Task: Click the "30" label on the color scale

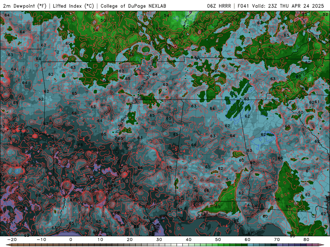Action: (x=159, y=240)
